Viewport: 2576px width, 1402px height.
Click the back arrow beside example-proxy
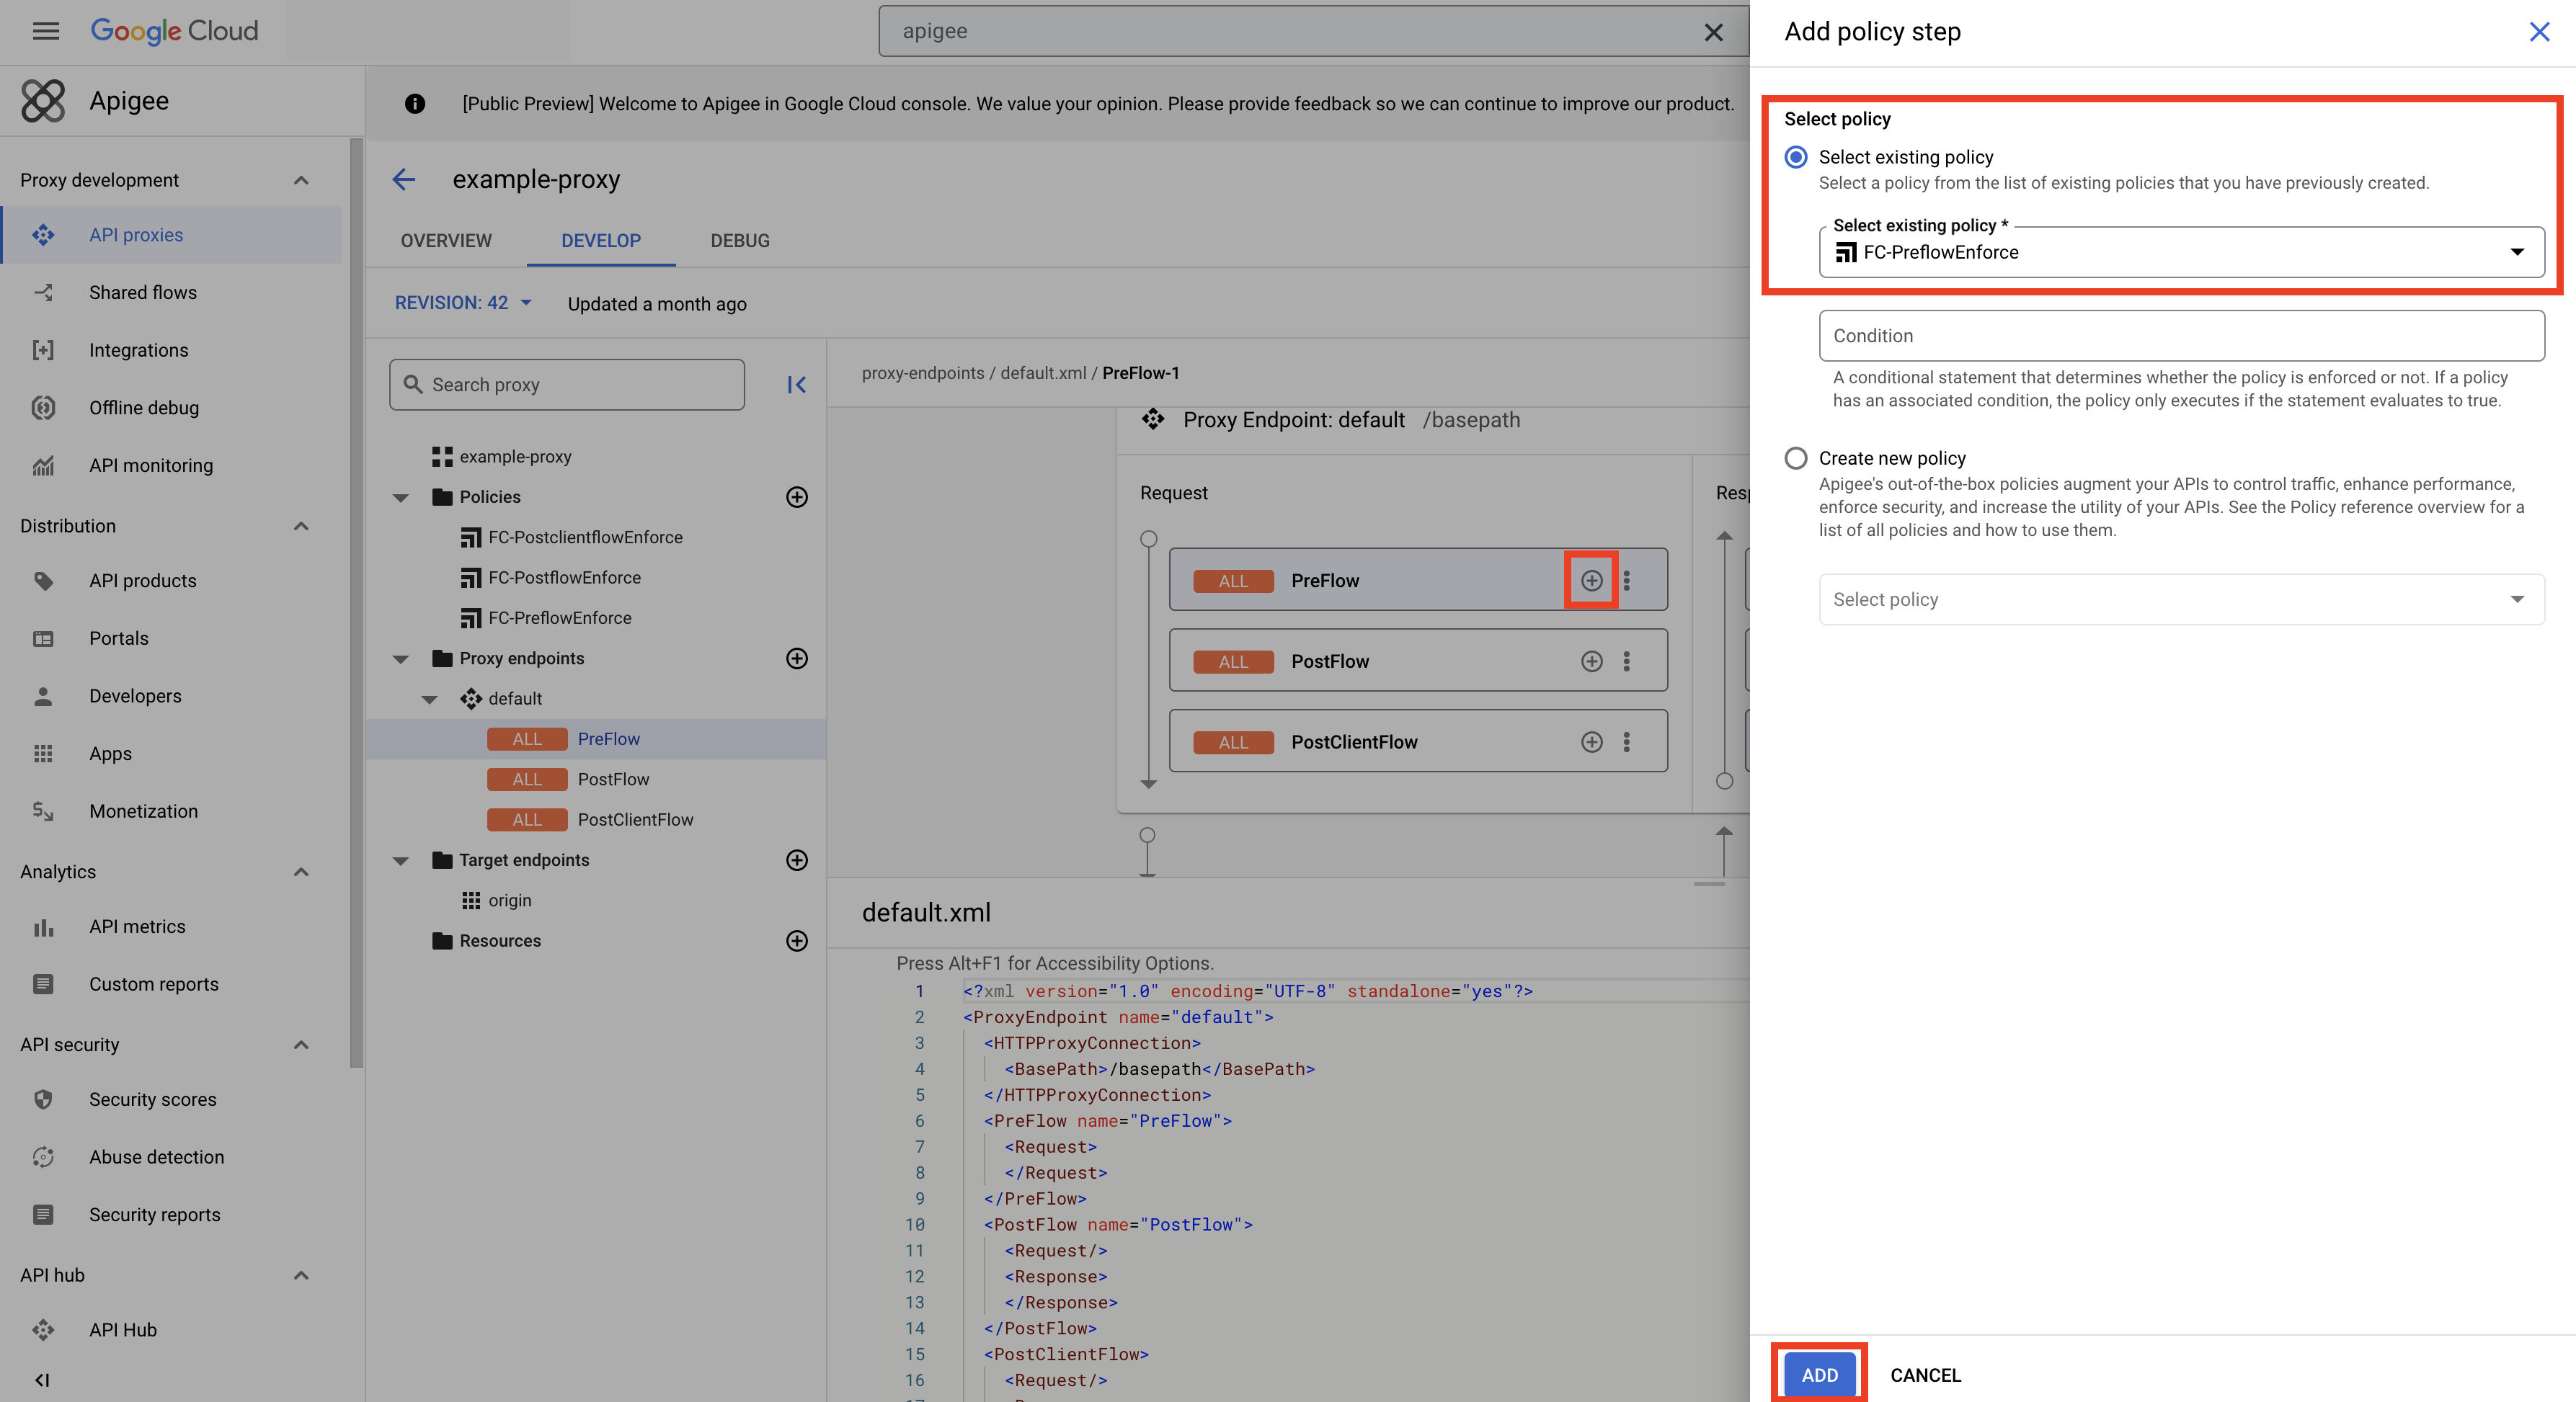click(x=404, y=179)
